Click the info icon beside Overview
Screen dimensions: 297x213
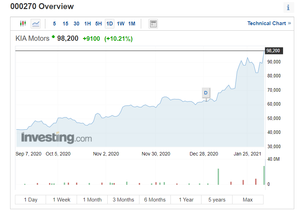click(x=288, y=8)
